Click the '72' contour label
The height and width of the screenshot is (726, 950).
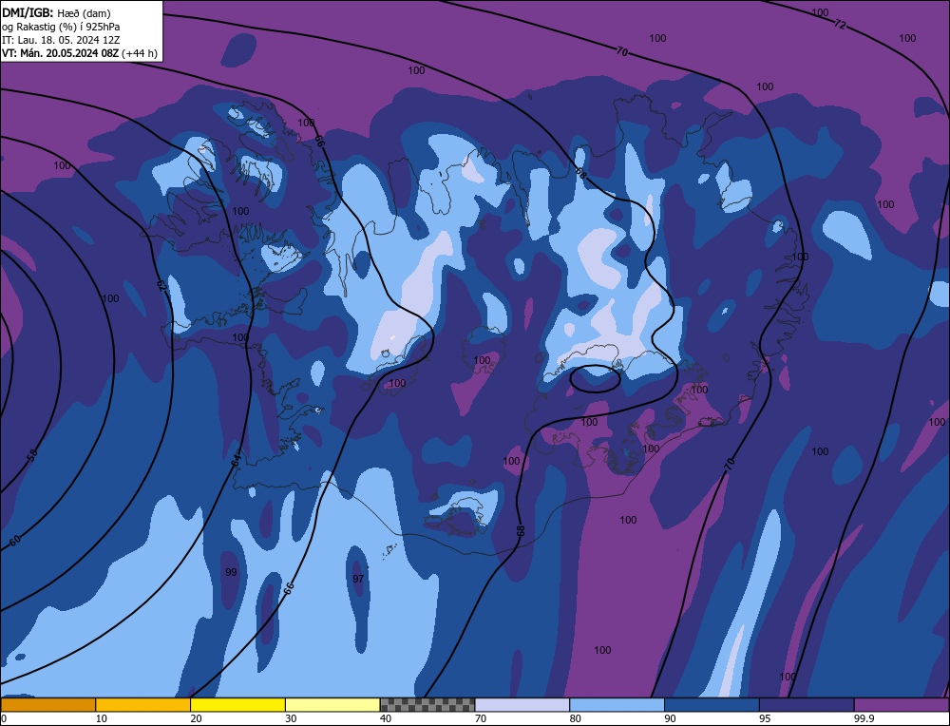839,25
